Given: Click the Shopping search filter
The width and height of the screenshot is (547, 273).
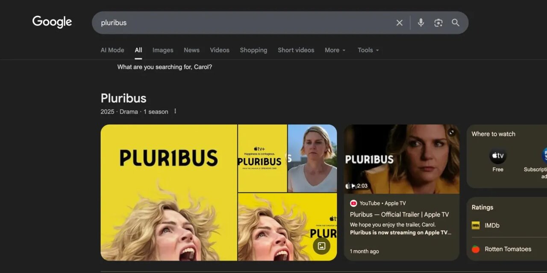Looking at the screenshot, I should [253, 50].
